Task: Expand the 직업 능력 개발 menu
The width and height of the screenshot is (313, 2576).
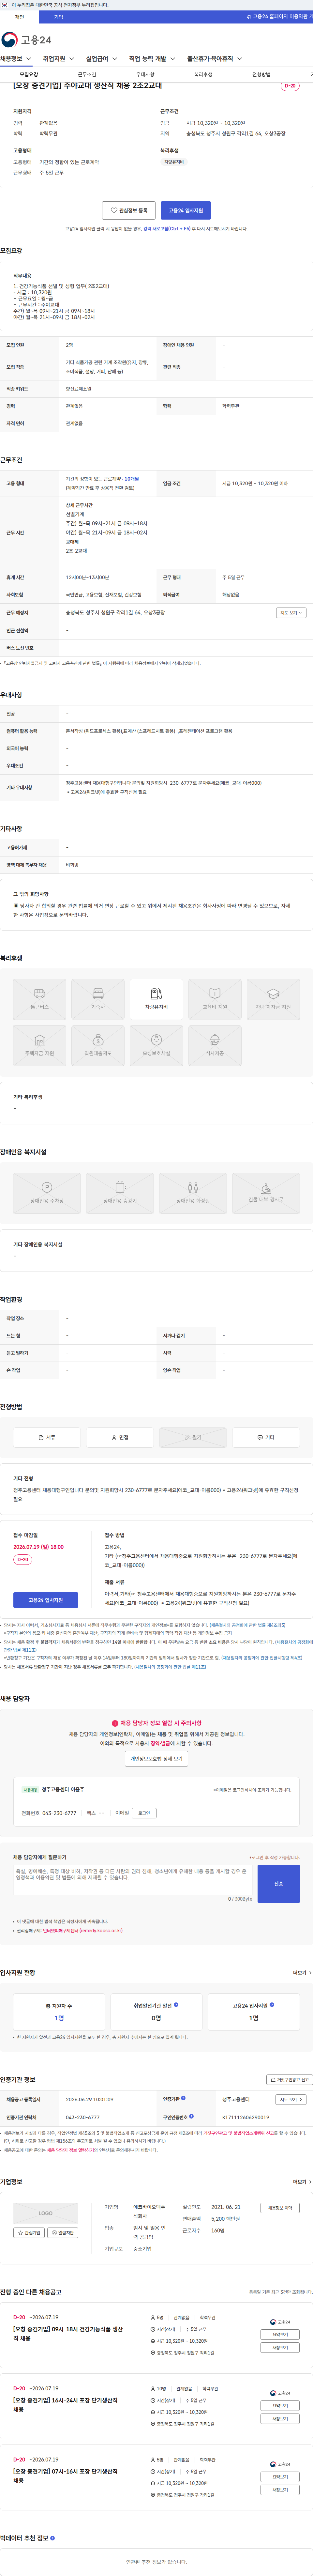Action: [152, 59]
